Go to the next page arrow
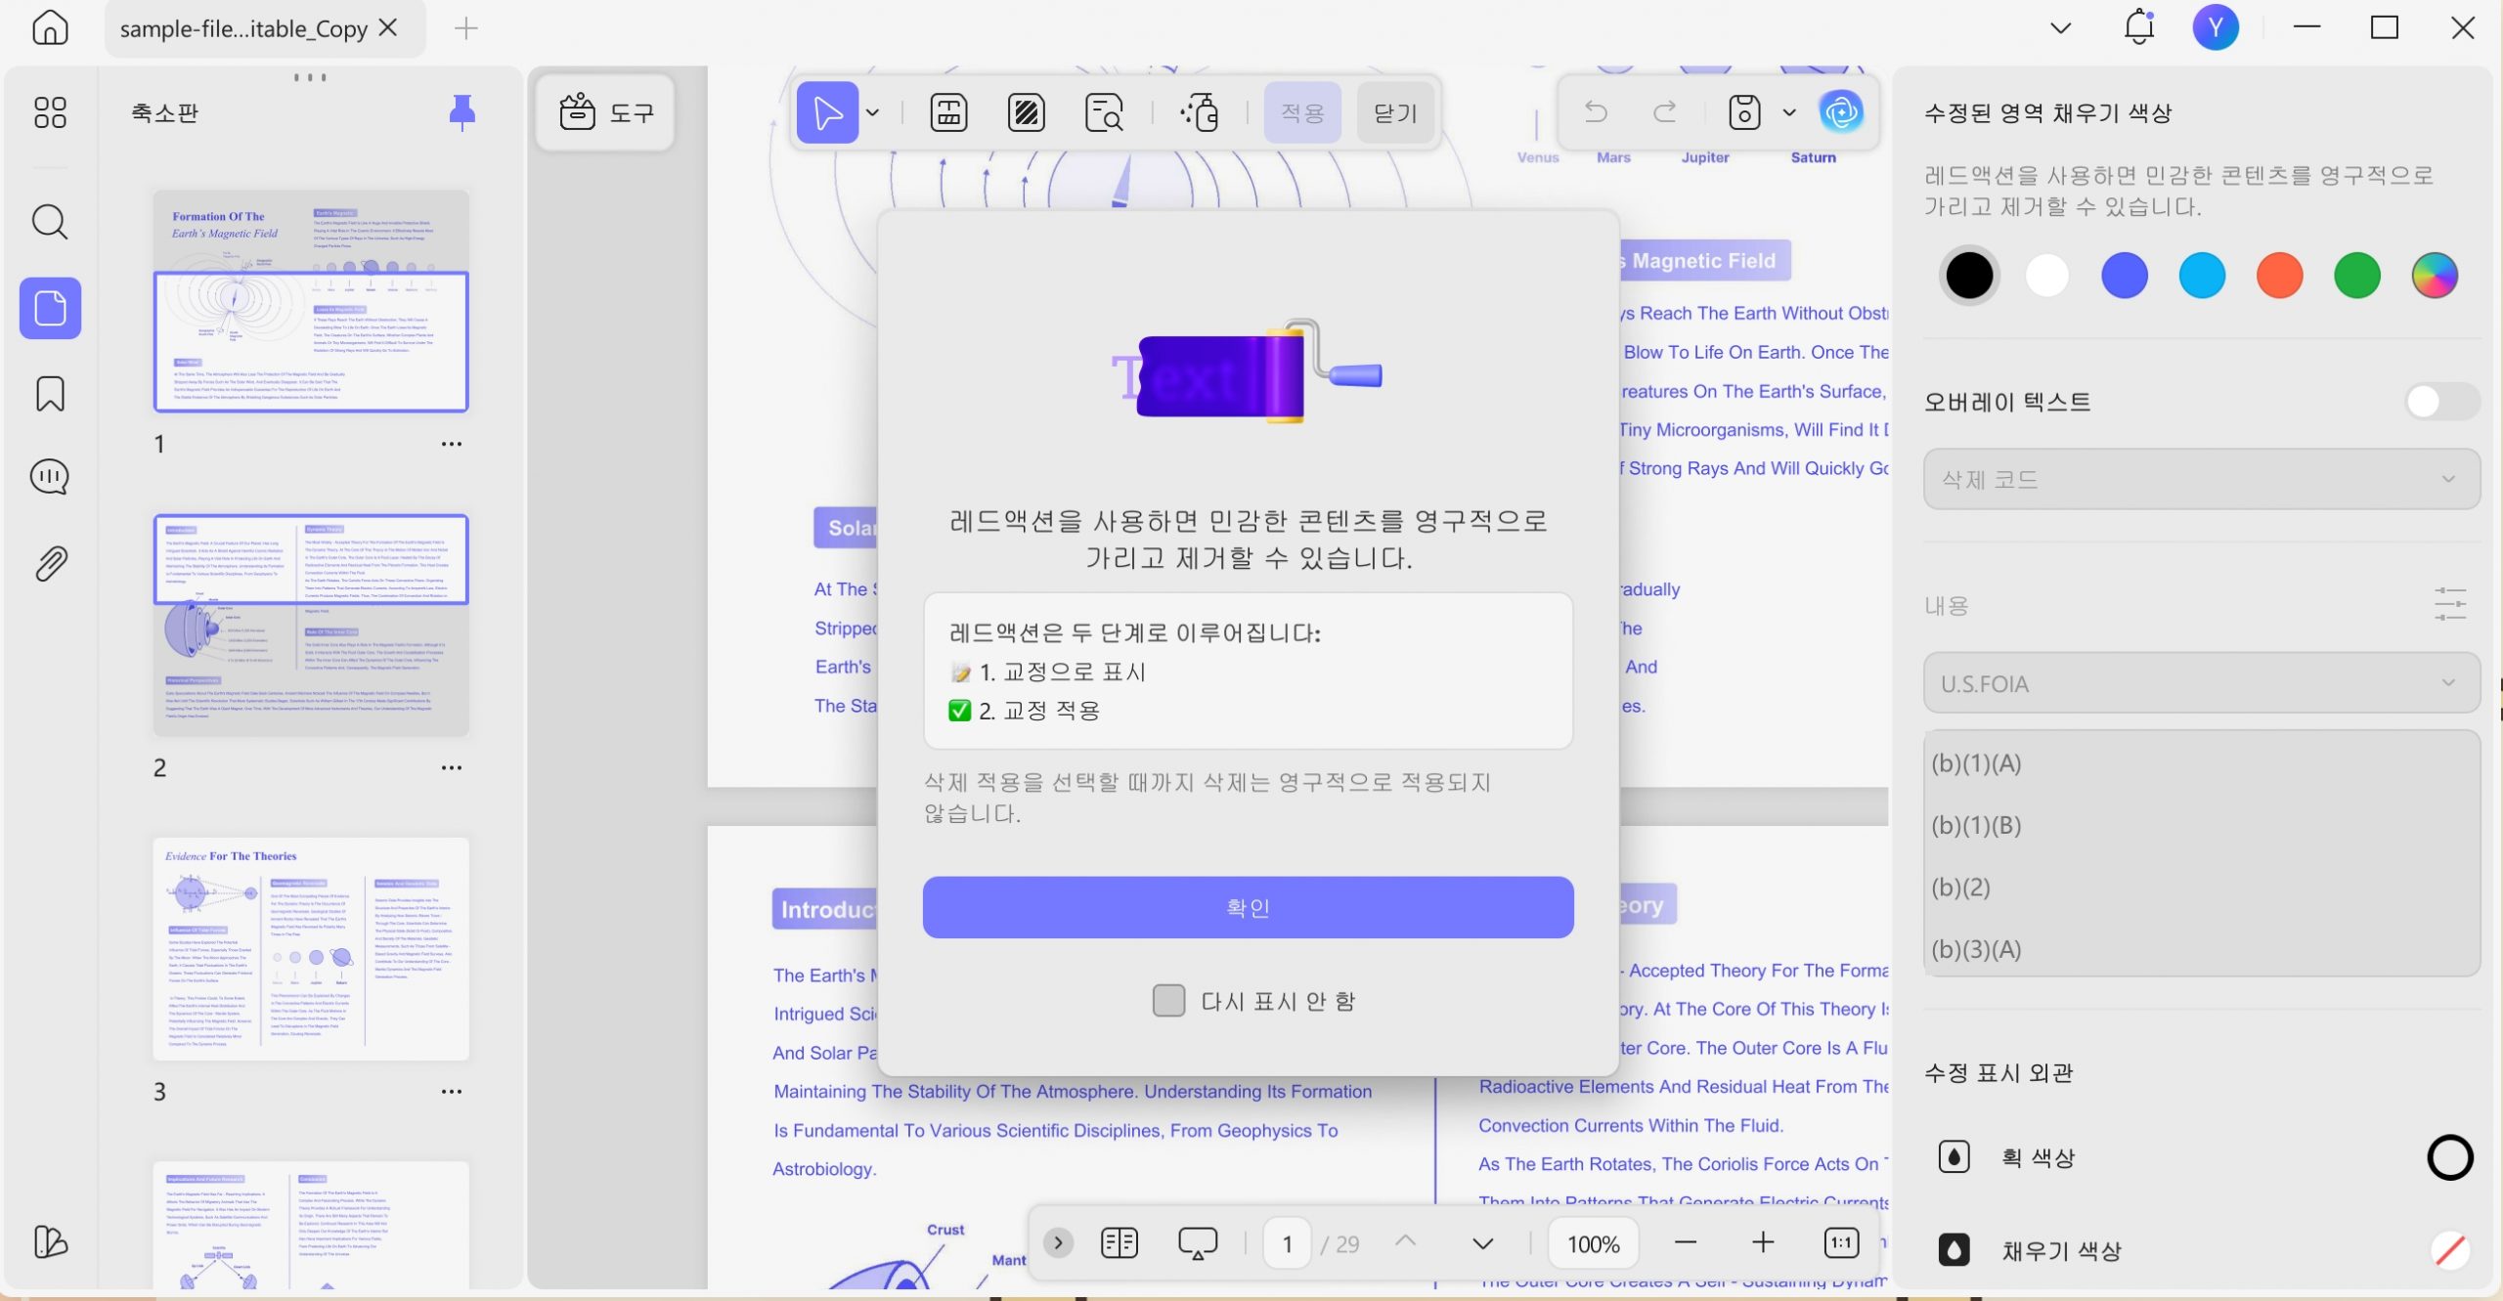This screenshot has width=2503, height=1301. click(1483, 1242)
